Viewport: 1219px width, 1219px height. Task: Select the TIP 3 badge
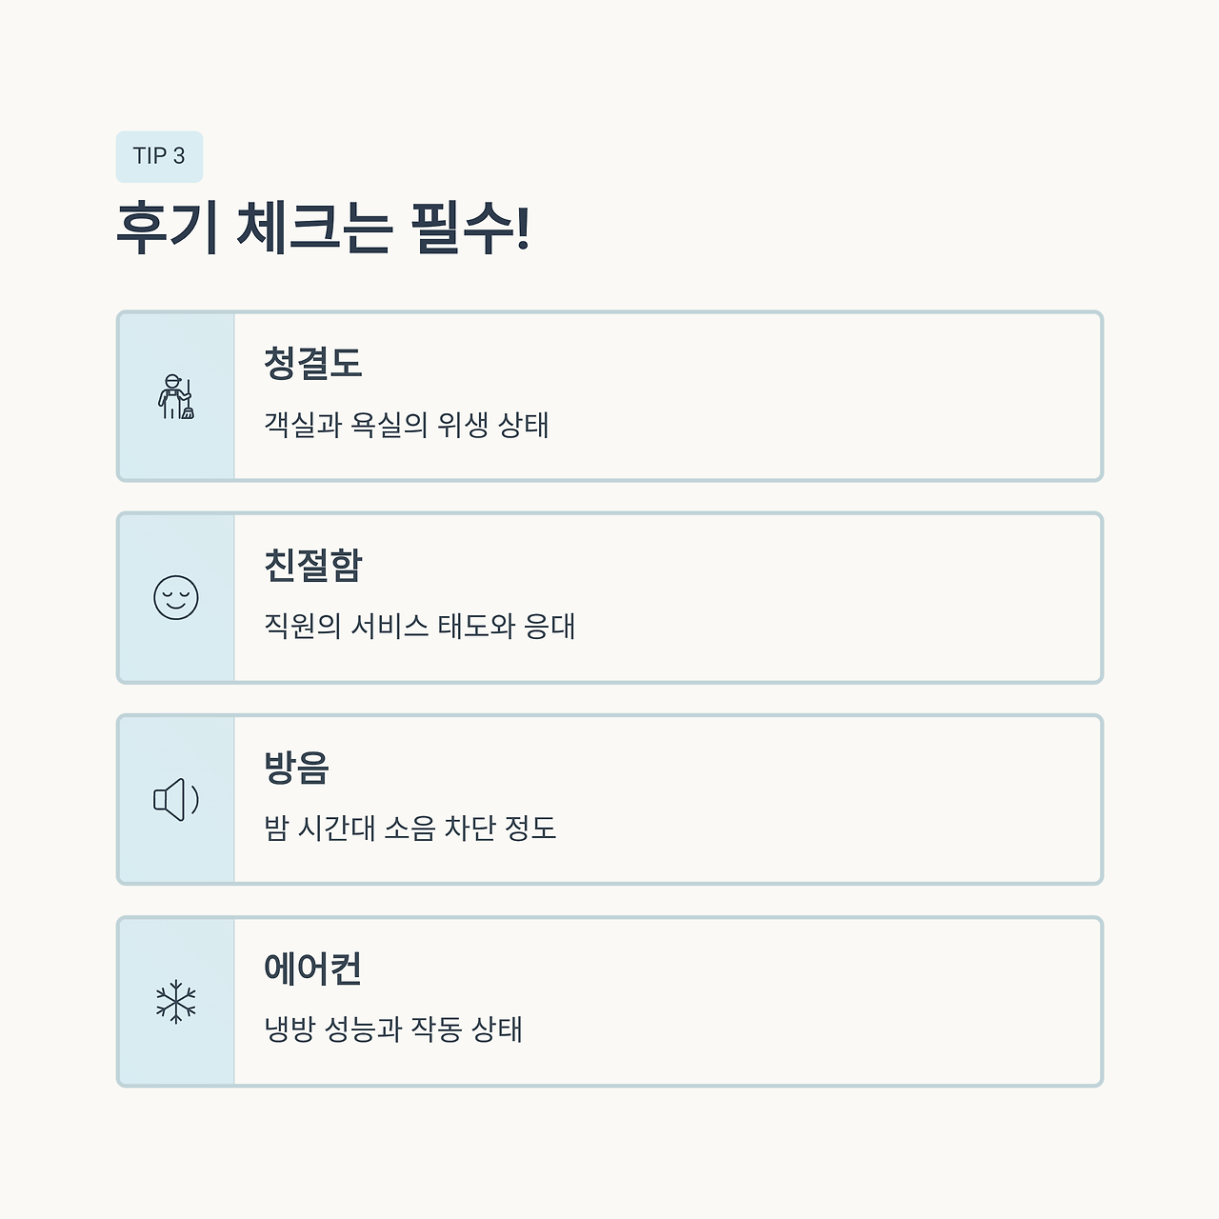[159, 156]
